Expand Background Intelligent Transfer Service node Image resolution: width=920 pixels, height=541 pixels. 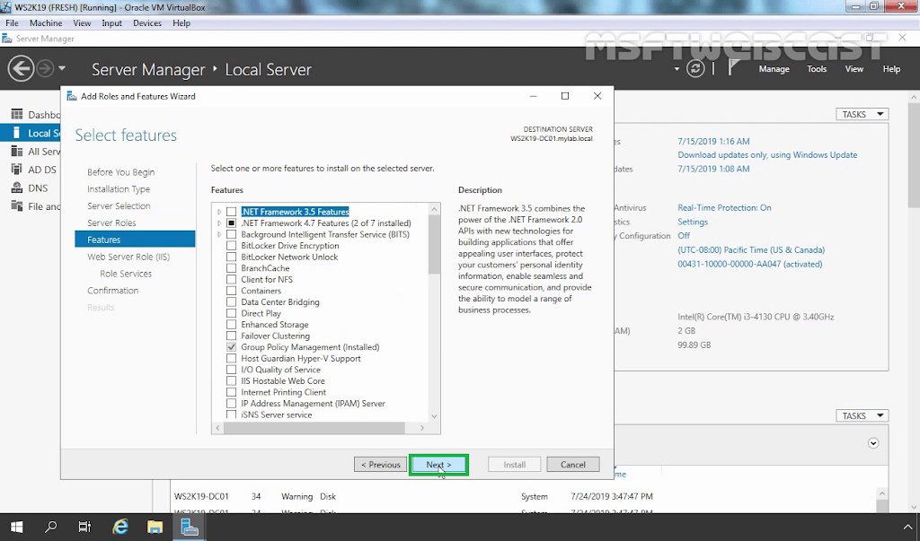pyautogui.click(x=219, y=234)
